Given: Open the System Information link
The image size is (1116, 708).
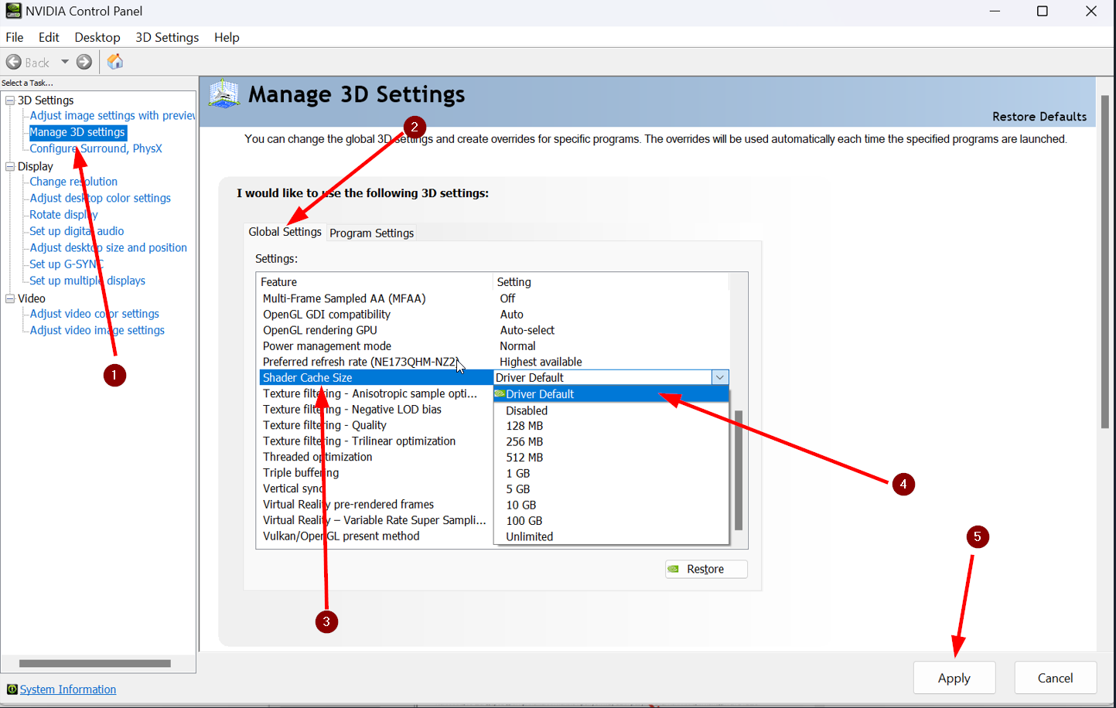Looking at the screenshot, I should 68,689.
